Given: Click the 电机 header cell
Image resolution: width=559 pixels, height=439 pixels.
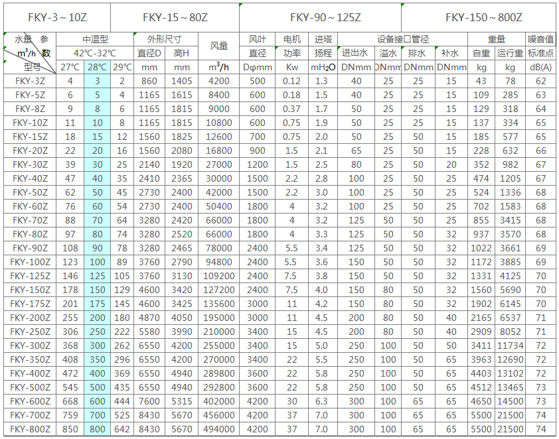Looking at the screenshot, I should click(291, 39).
